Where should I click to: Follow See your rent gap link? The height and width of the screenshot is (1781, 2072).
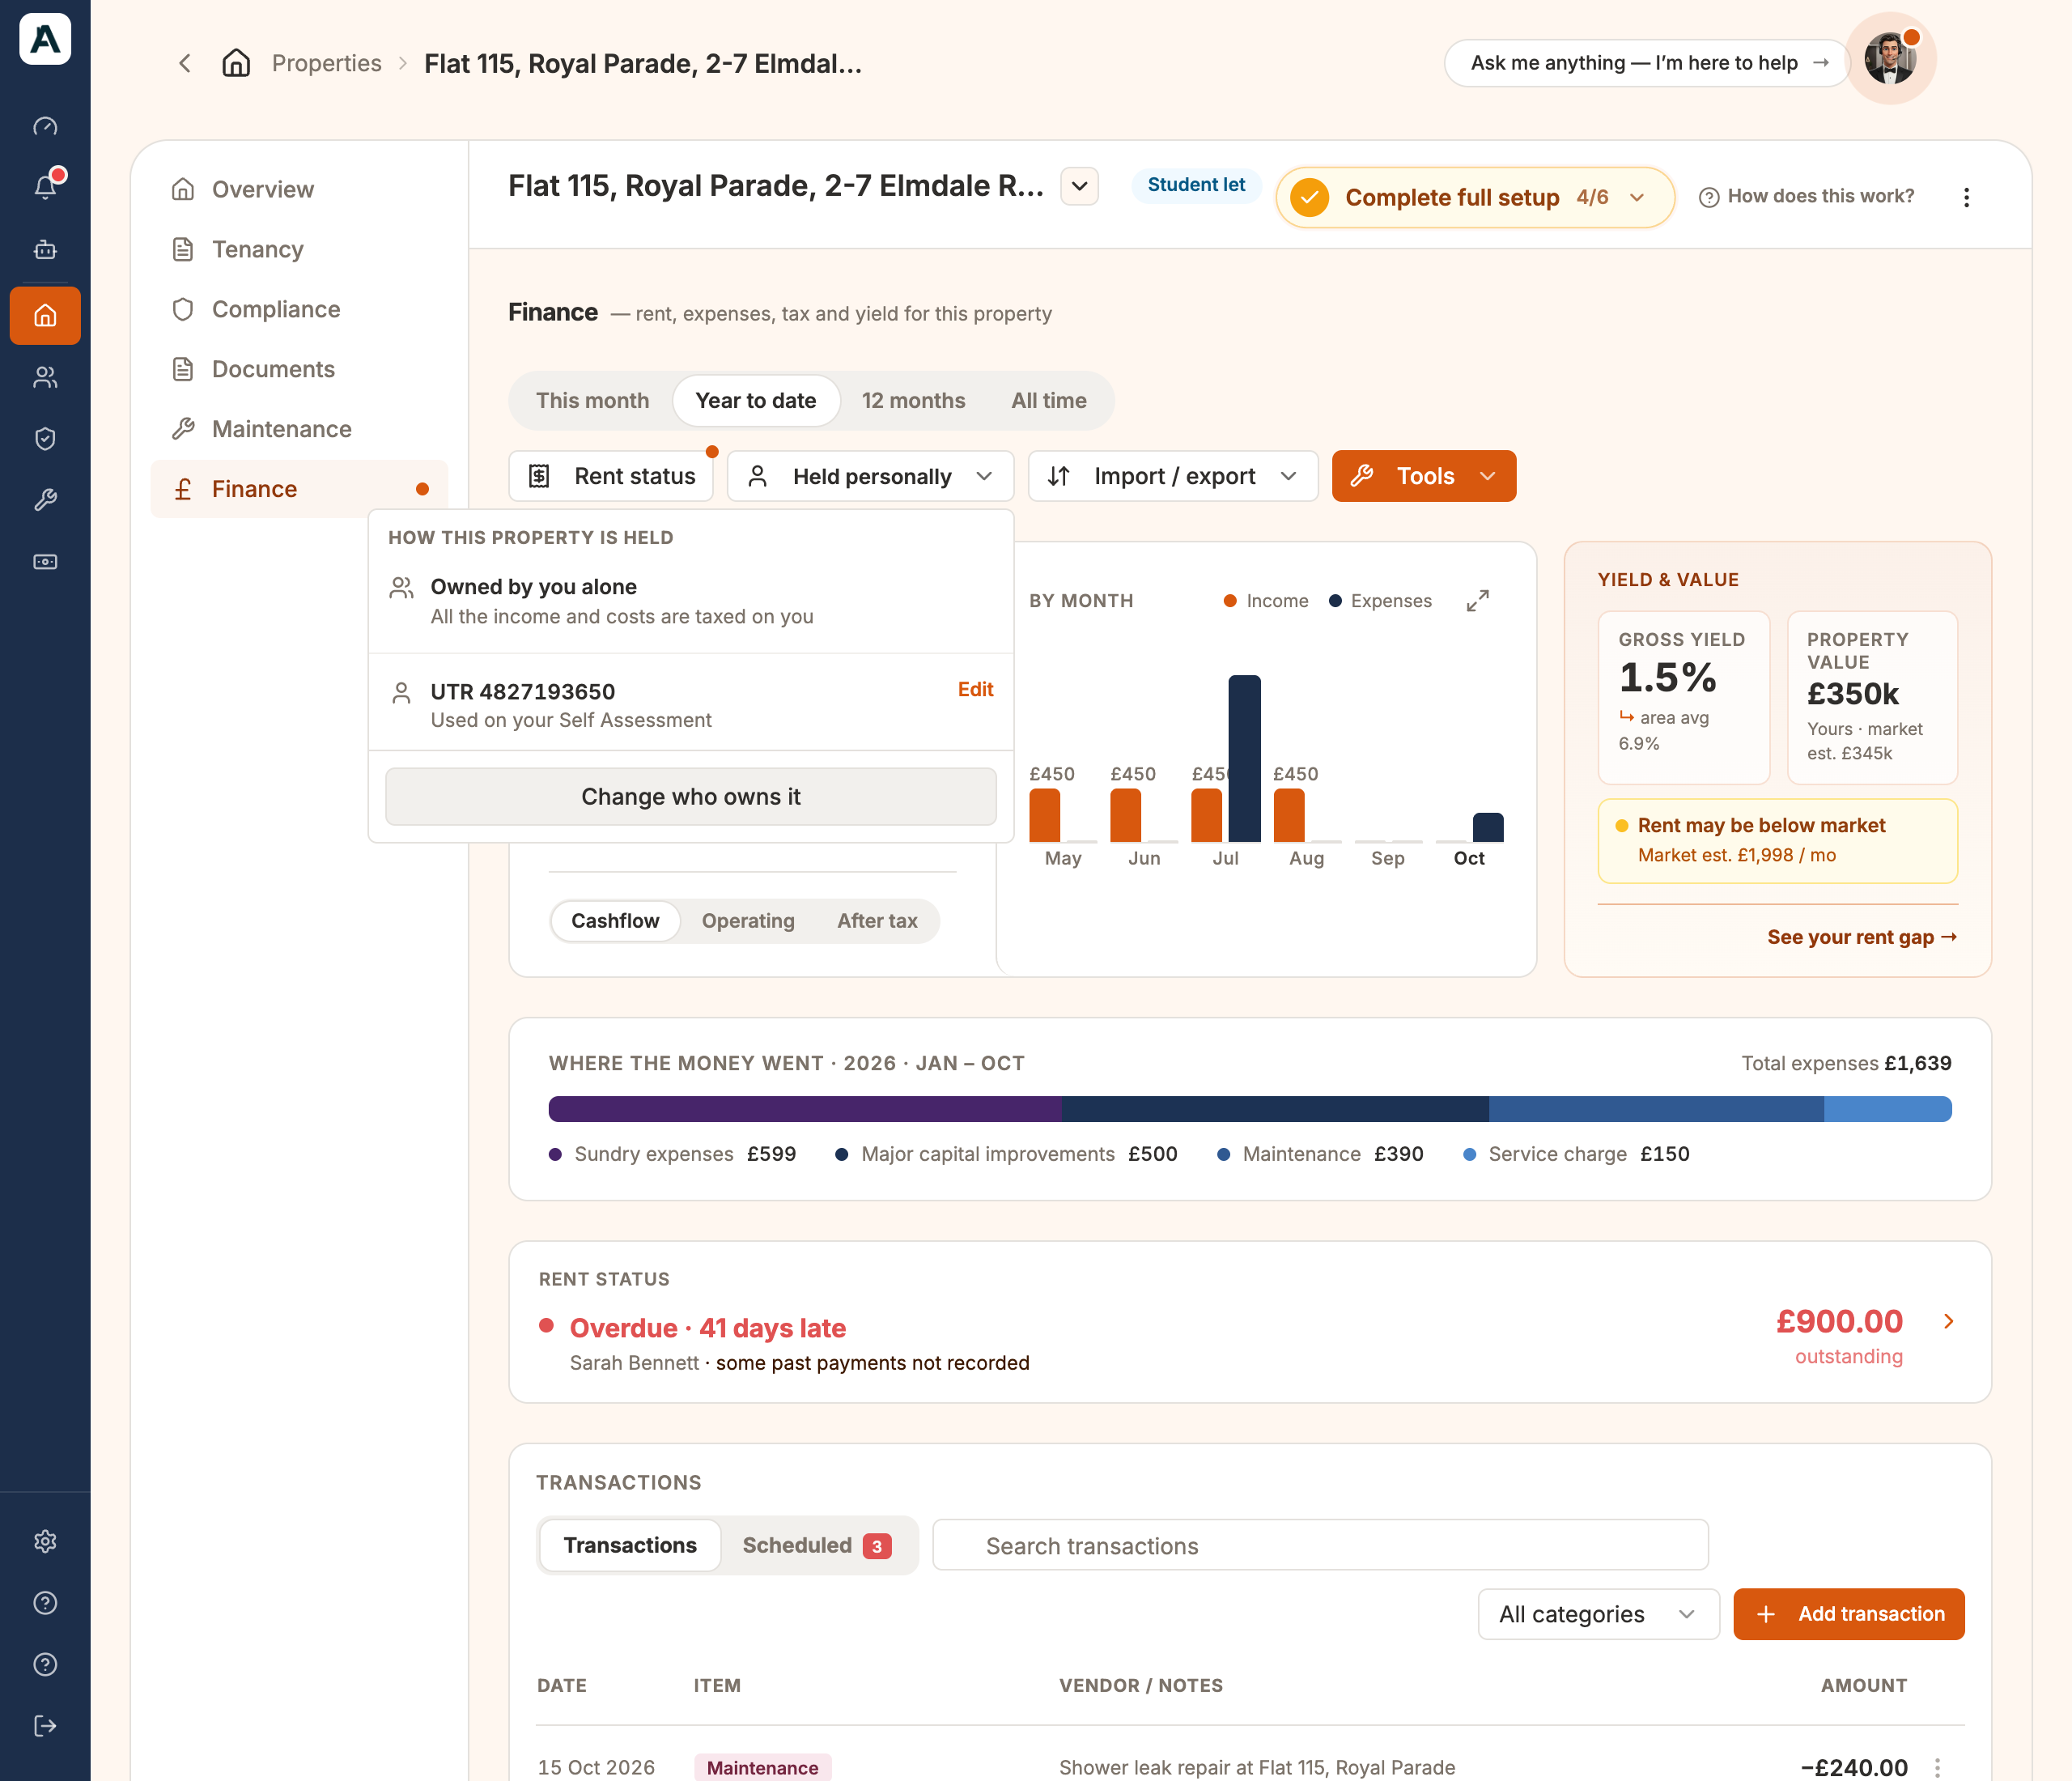point(1861,937)
